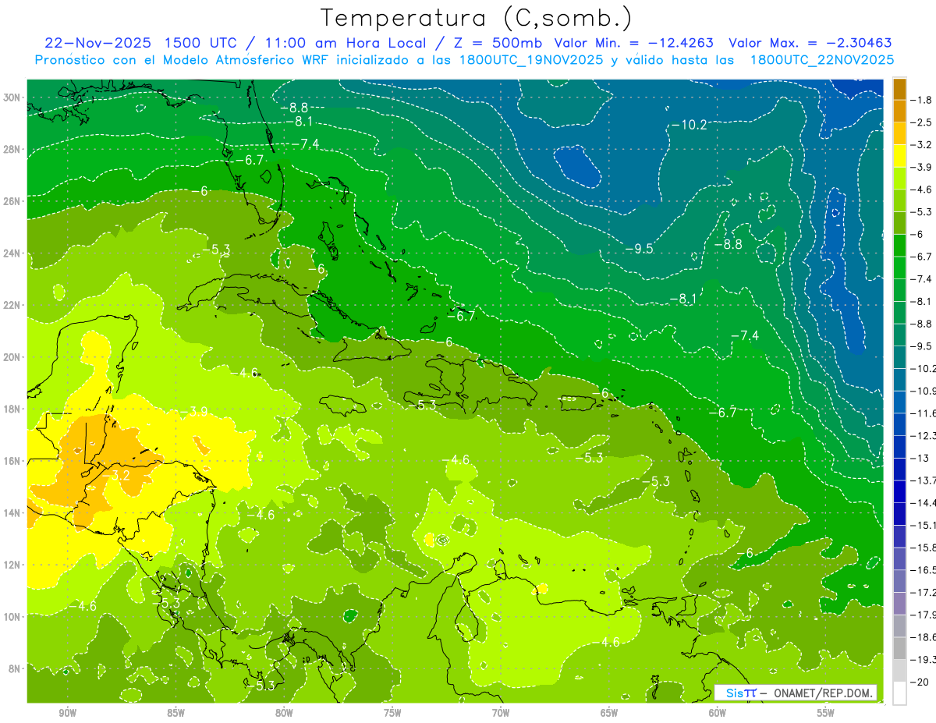Click the purple swatch between -17.2 and -17.9
This screenshot has height=723, width=936.
(x=899, y=603)
